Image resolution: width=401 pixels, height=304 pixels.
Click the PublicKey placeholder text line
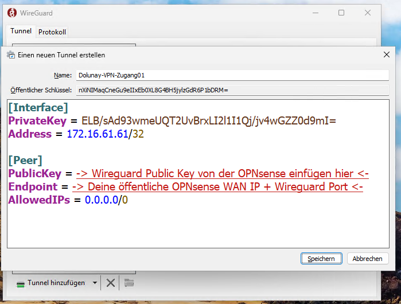click(x=222, y=173)
